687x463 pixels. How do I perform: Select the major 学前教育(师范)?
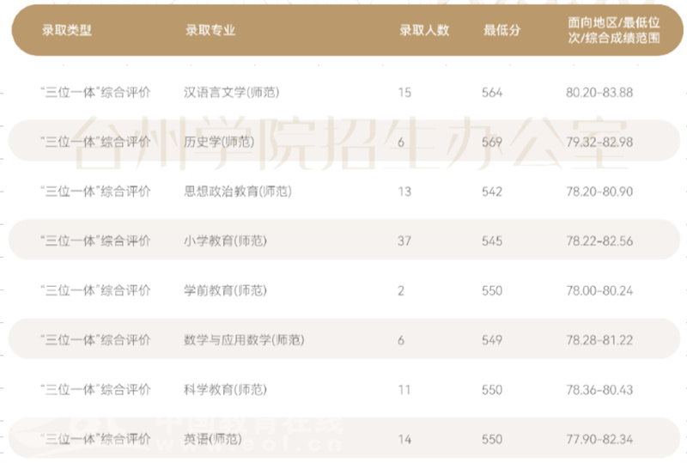click(x=225, y=290)
